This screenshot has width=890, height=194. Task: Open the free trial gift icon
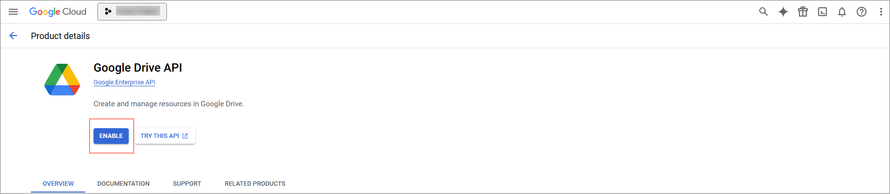click(x=803, y=12)
